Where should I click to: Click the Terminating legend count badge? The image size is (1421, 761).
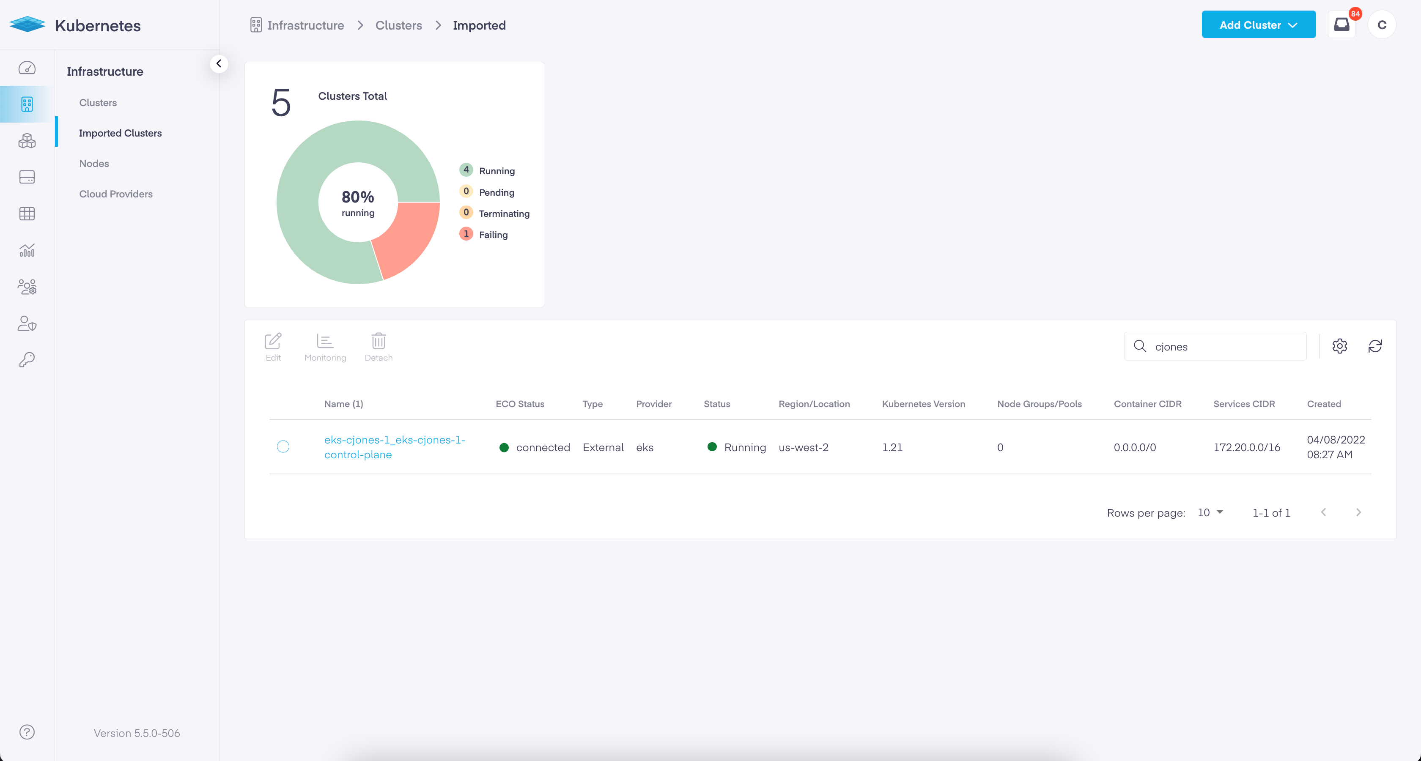click(466, 212)
